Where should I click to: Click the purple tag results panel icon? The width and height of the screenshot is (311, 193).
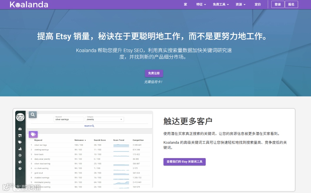[33, 134]
